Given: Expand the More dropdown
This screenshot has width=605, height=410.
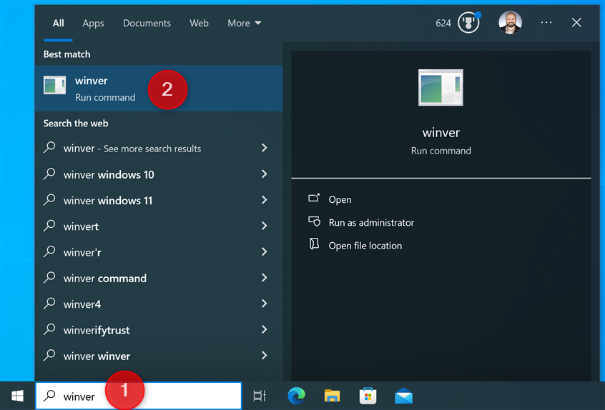Looking at the screenshot, I should click(245, 23).
